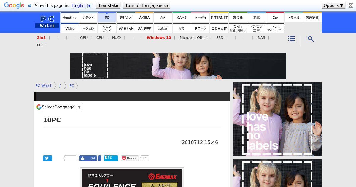Viewport: 356px width, 187px height.
Task: Open the マウスコンピューター tab
Action: pos(275,28)
